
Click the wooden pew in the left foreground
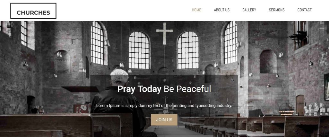click(x=46, y=125)
